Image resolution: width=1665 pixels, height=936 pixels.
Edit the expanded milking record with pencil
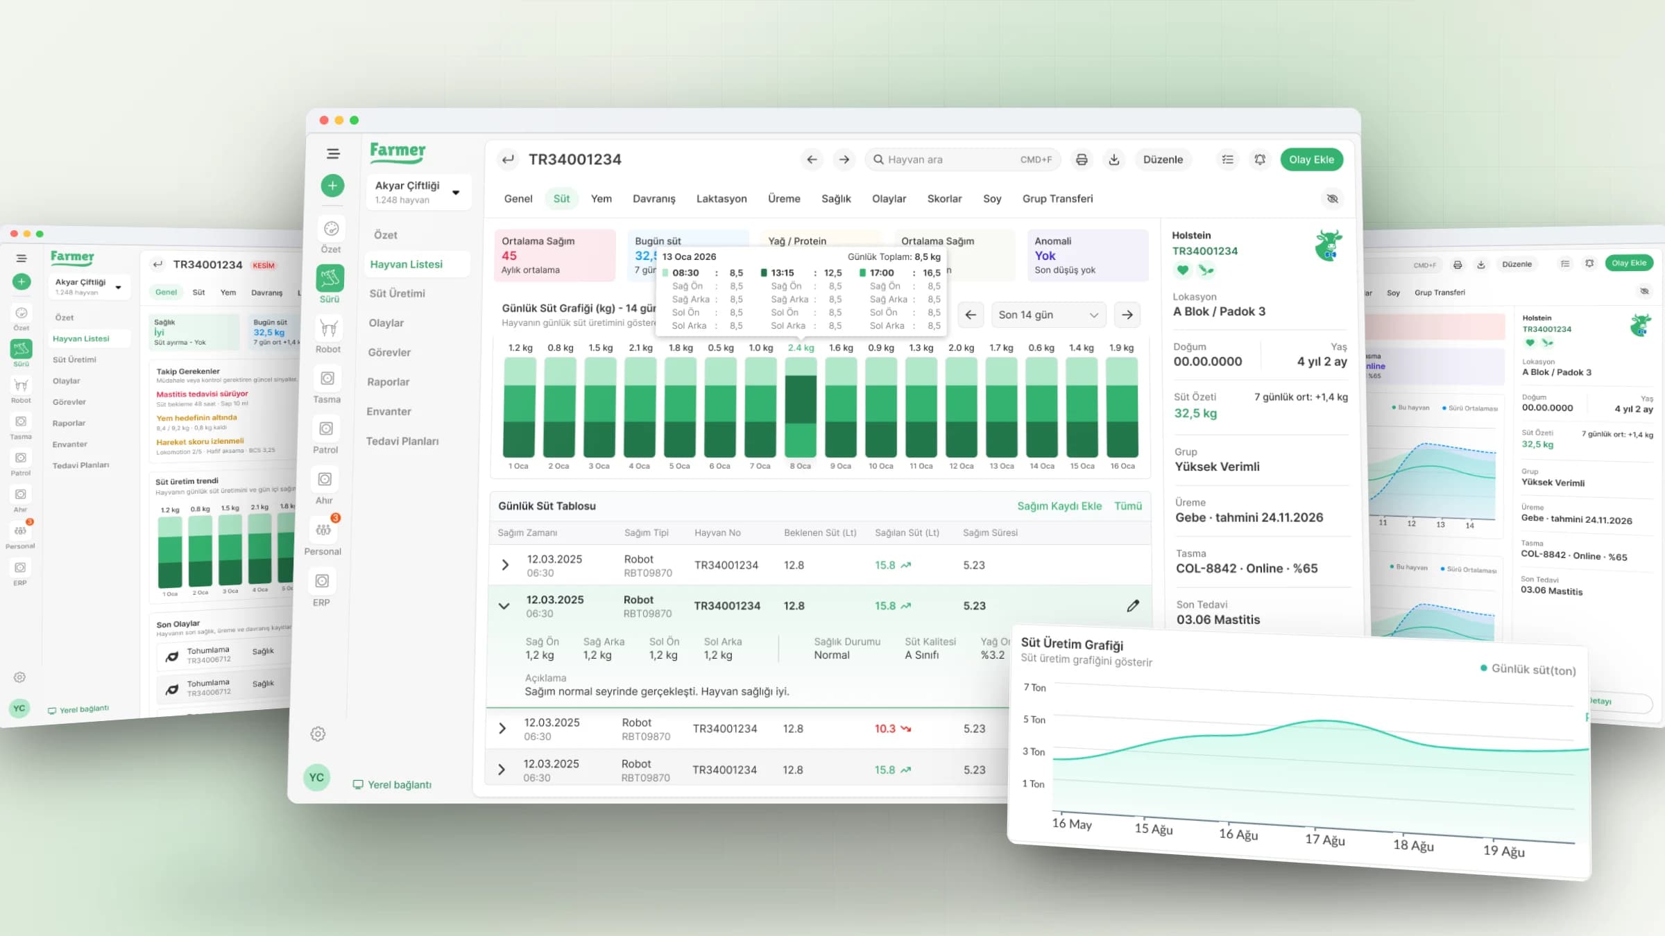1133,606
